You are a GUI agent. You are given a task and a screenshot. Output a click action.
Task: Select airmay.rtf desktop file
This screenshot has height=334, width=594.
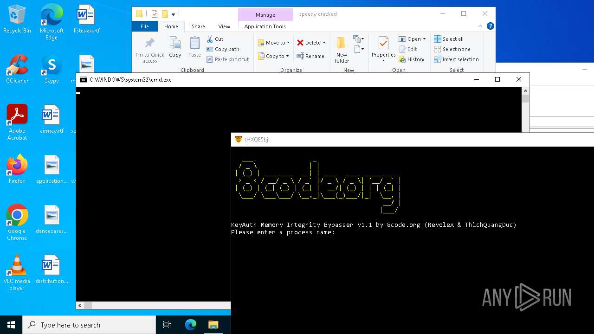52,120
